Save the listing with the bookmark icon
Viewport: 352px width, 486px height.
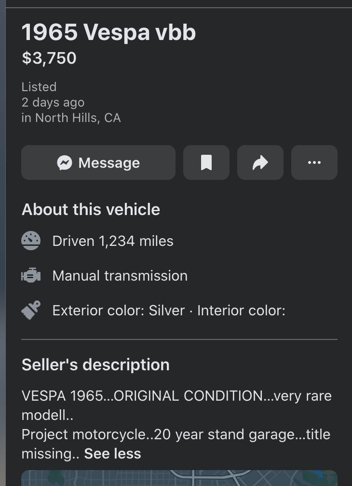click(x=206, y=163)
